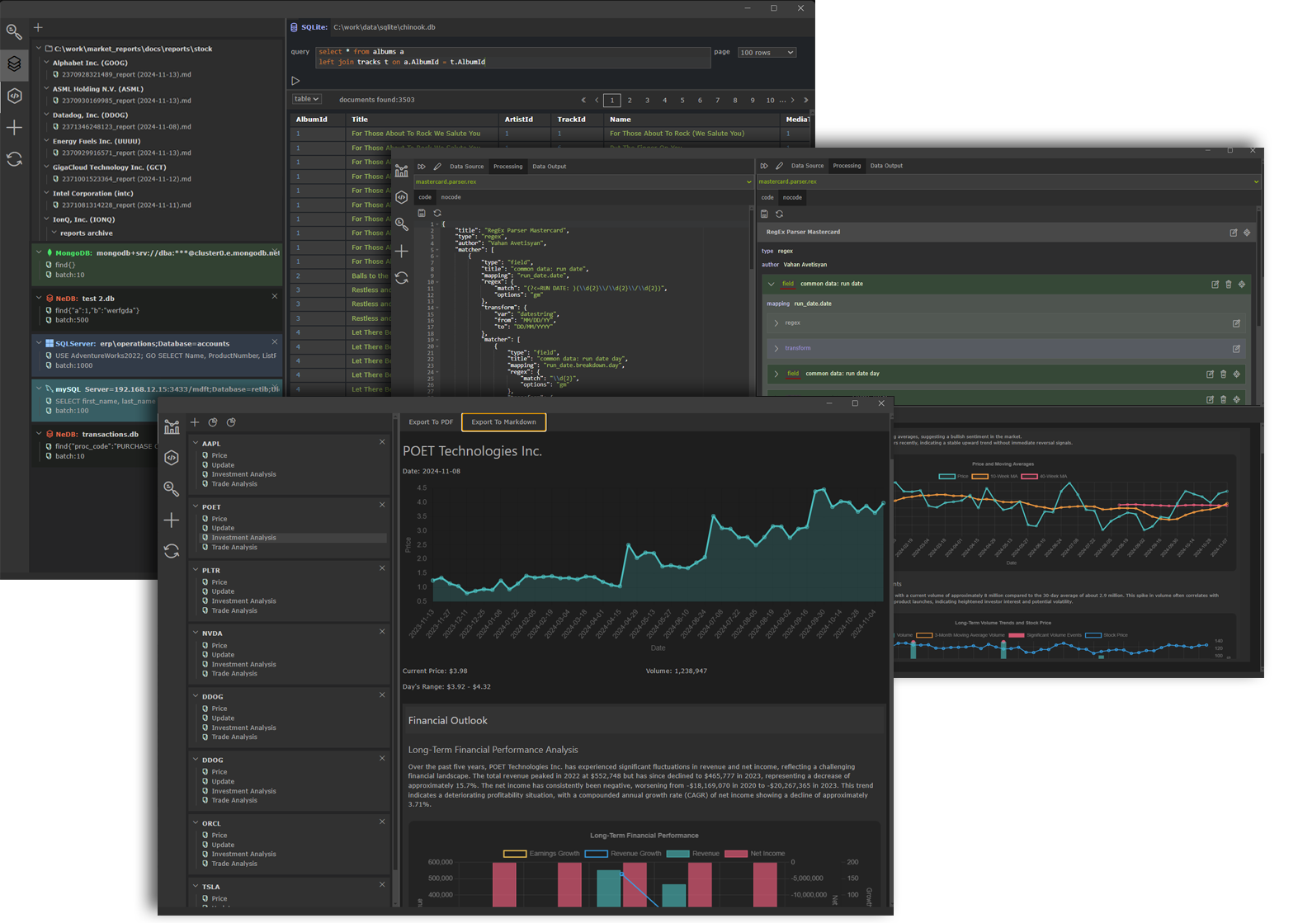
Task: Run the SQL query with the play icon
Action: 295,81
